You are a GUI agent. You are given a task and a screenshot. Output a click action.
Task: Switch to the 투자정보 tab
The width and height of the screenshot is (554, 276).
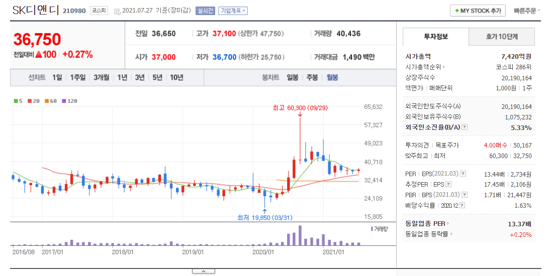[x=436, y=36]
